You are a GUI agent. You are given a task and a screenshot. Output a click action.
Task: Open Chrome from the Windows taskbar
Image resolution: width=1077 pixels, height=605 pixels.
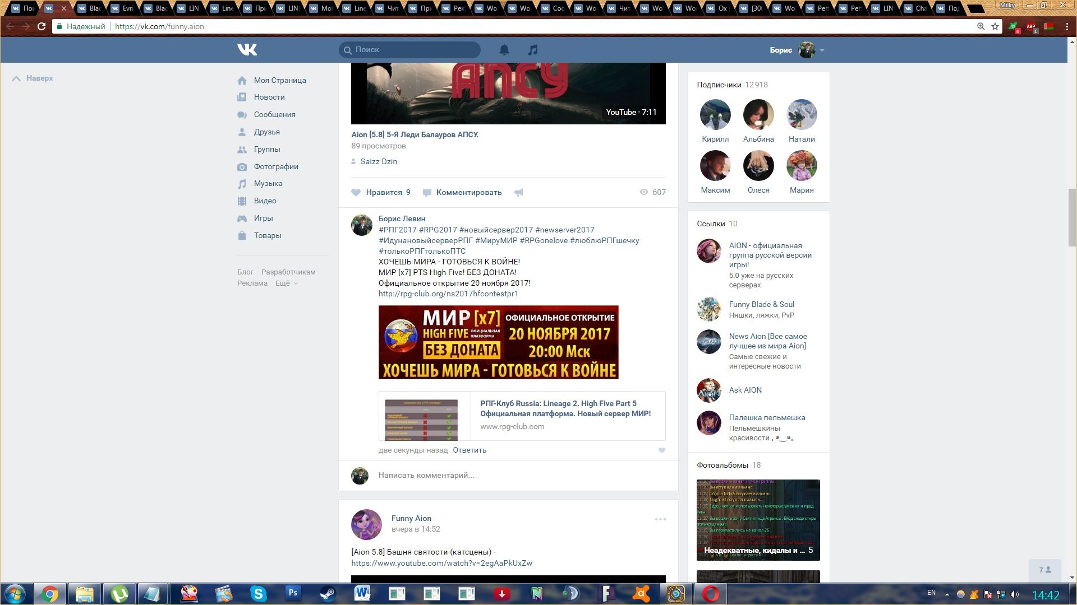pos(50,594)
